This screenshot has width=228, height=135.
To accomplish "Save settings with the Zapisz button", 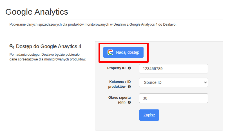I will [149, 115].
